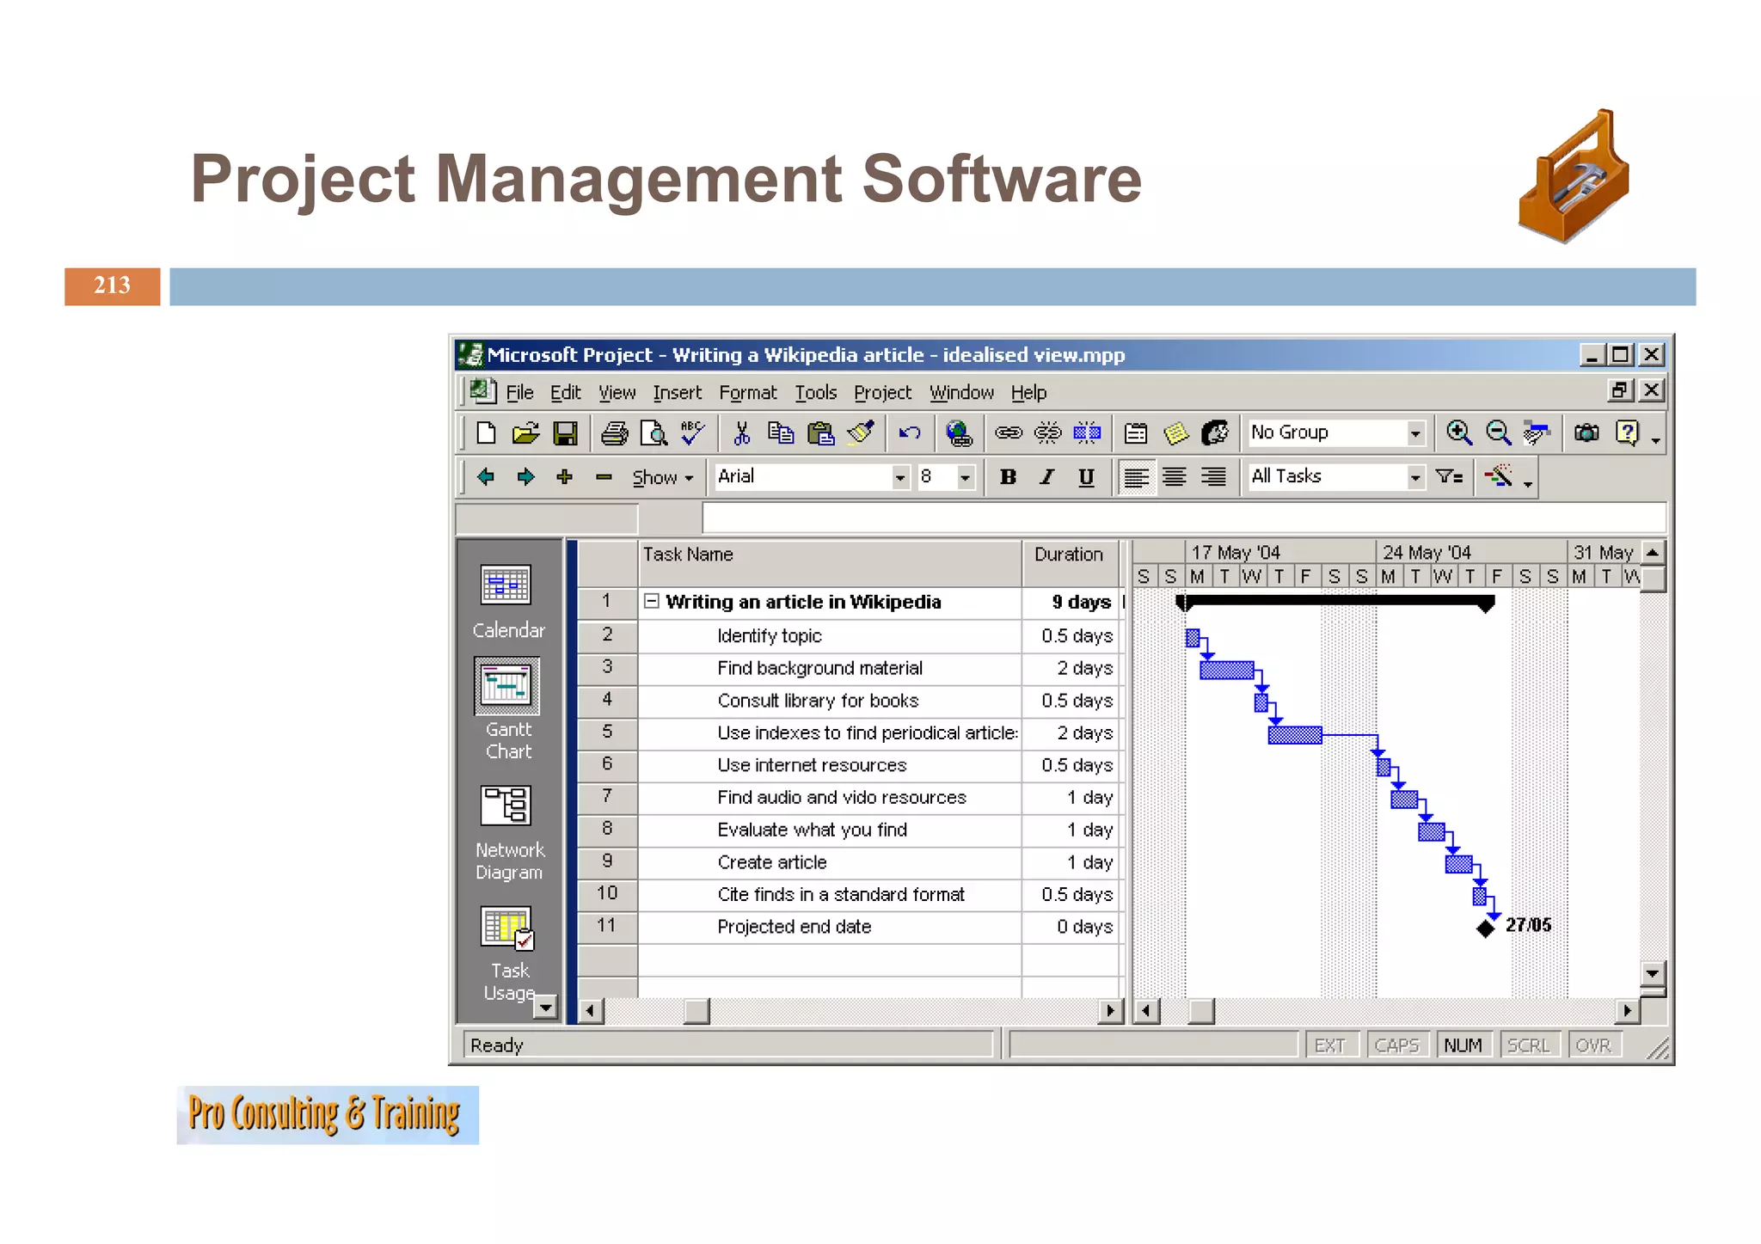1761x1244 pixels.
Task: Collapse the Writing an article summary task
Action: point(652,602)
